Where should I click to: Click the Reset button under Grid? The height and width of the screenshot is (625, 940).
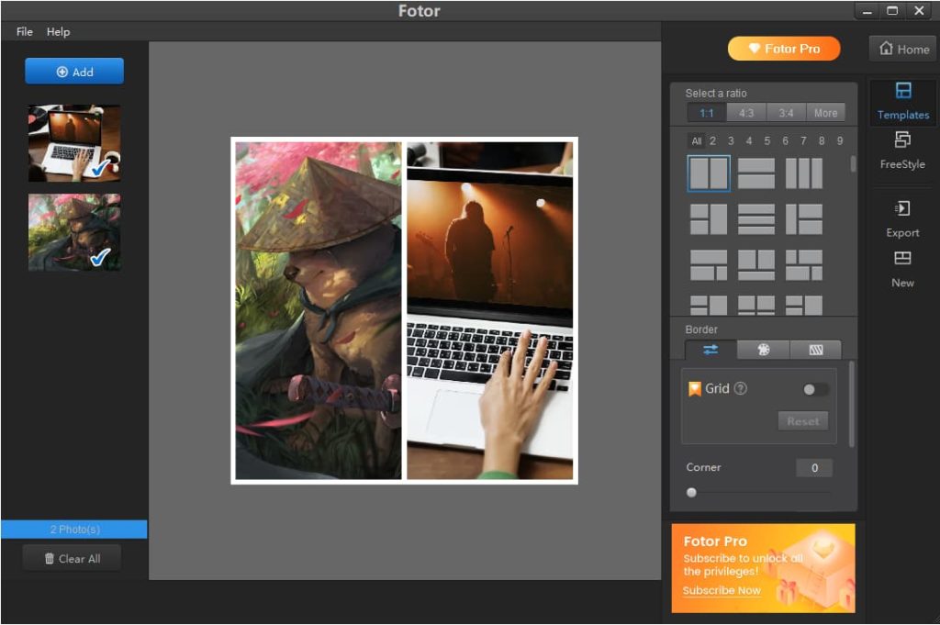[x=802, y=421]
